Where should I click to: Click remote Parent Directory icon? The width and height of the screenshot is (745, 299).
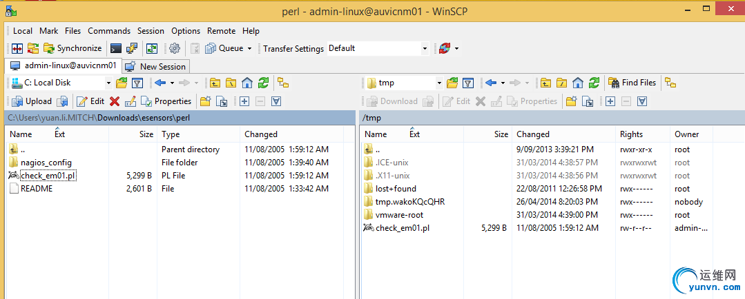(546, 83)
